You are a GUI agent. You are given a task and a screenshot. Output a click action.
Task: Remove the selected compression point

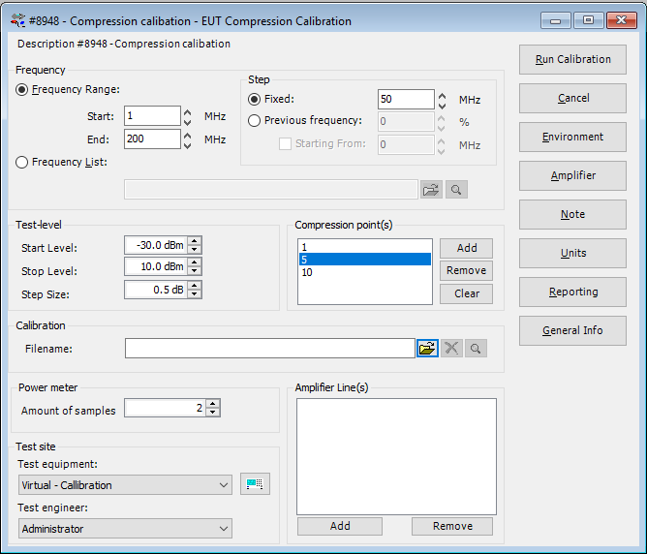pos(466,270)
